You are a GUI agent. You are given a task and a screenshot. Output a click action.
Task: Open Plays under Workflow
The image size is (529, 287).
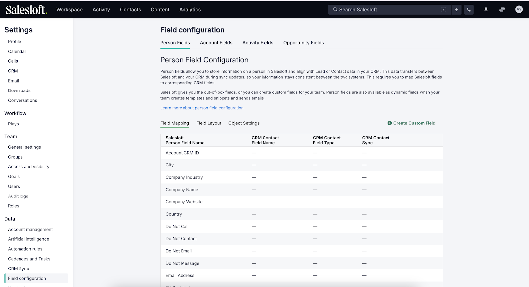tap(13, 124)
